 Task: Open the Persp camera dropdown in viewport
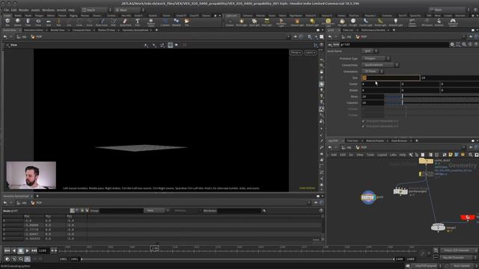(296, 52)
